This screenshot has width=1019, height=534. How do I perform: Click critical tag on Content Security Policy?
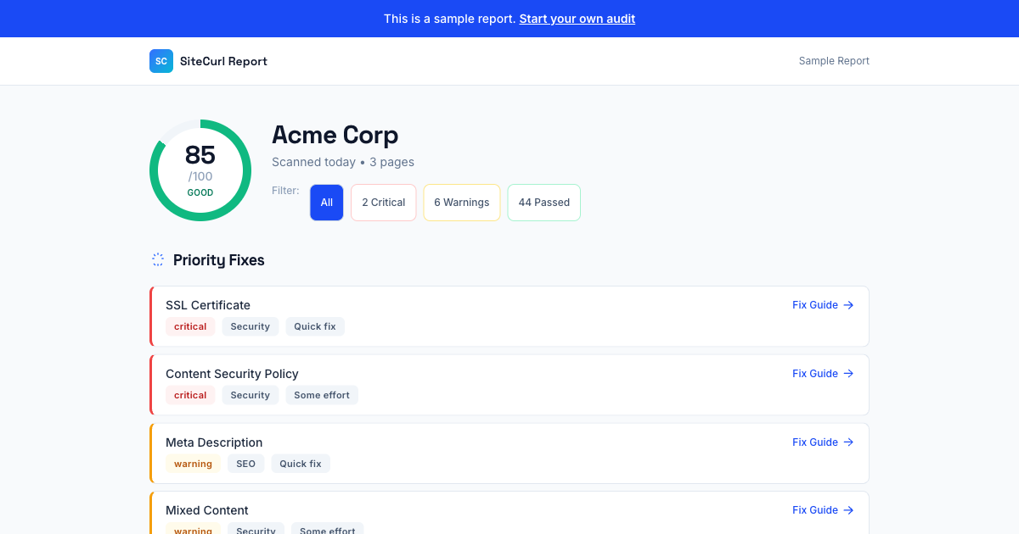(190, 395)
